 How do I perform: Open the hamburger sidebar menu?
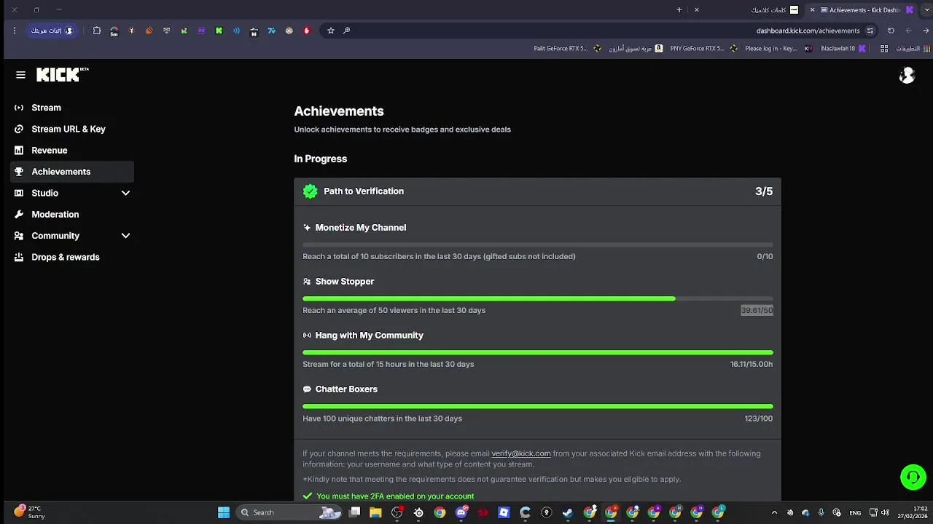[x=20, y=74]
